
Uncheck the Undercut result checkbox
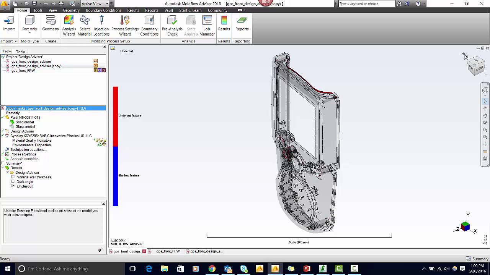click(13, 186)
